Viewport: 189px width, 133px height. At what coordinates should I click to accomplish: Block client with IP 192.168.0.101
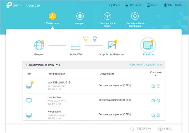click(x=158, y=115)
